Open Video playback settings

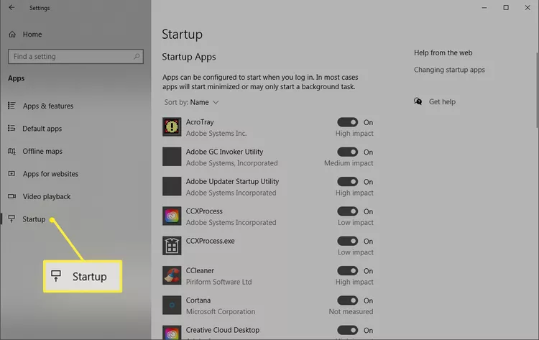click(x=47, y=197)
